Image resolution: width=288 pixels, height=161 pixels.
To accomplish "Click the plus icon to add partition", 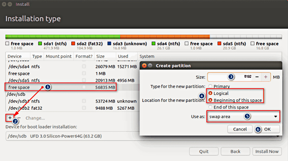I will pos(10,118).
